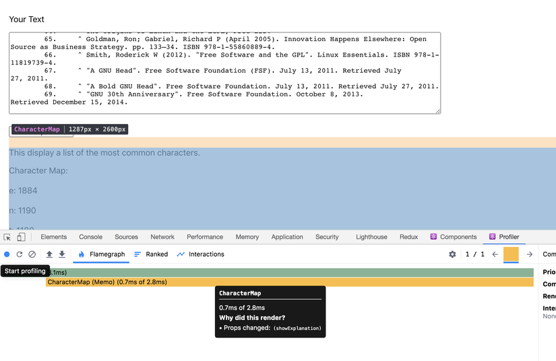Load profile upload arrow icon
Viewport: 556px width, 361px height.
pos(49,255)
